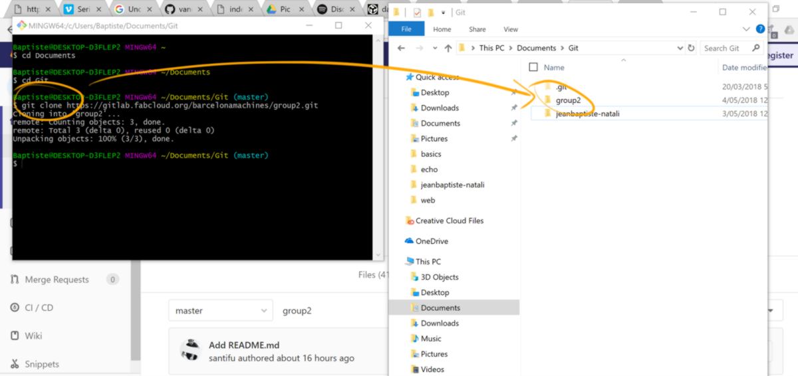Go up one folder level in Explorer

click(x=448, y=48)
